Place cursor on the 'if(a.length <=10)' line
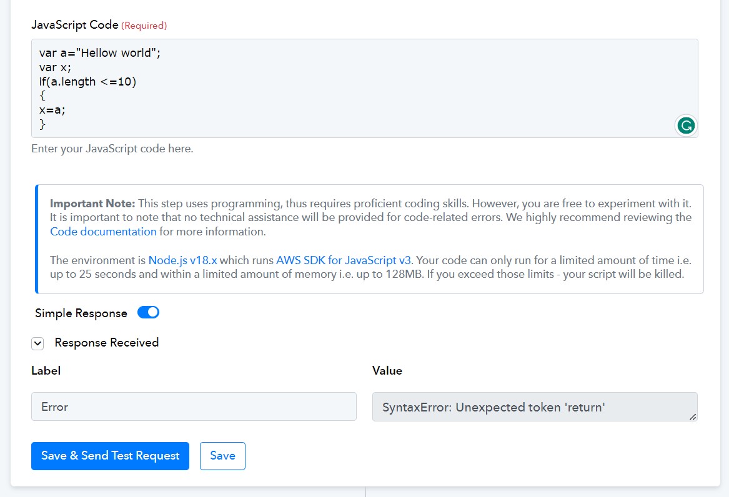Image resolution: width=729 pixels, height=497 pixels. (x=88, y=82)
